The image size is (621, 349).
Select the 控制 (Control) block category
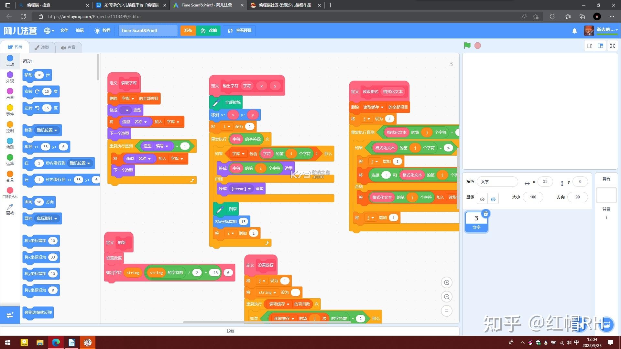tap(10, 127)
